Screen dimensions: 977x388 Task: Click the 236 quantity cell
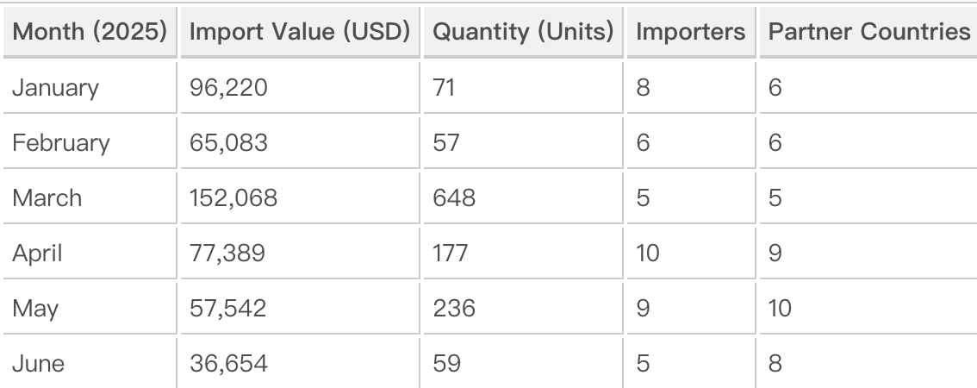[x=454, y=308]
